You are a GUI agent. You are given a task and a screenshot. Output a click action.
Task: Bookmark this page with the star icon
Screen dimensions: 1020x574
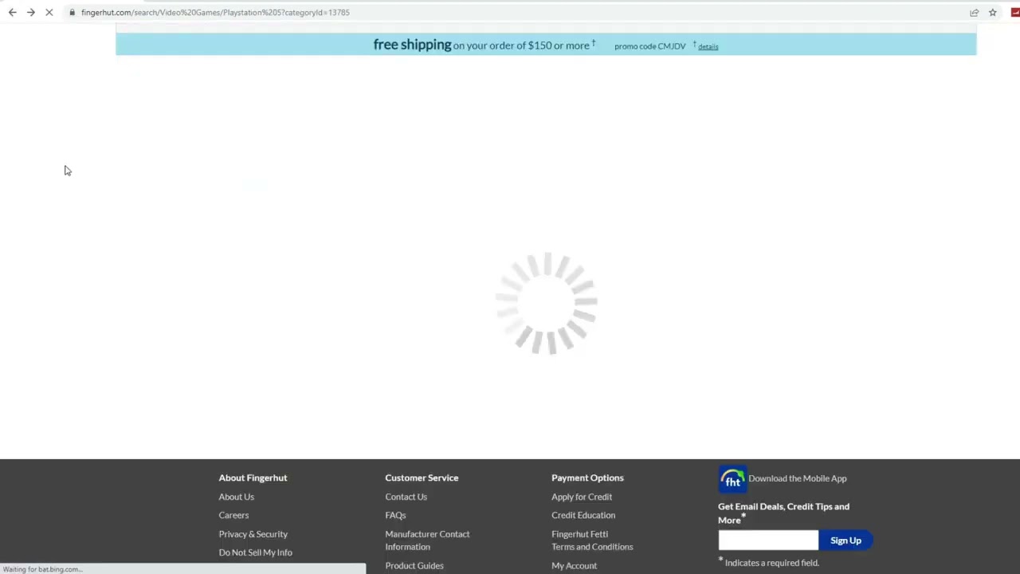click(x=993, y=13)
